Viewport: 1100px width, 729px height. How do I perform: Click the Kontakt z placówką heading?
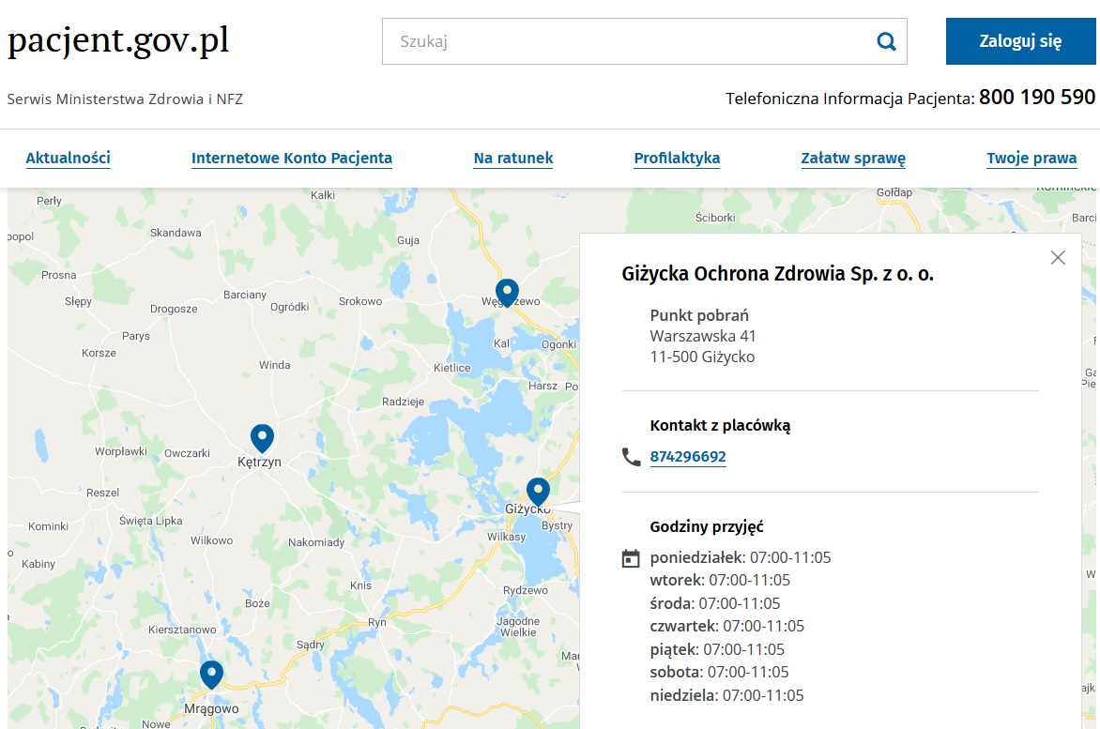pyautogui.click(x=721, y=425)
